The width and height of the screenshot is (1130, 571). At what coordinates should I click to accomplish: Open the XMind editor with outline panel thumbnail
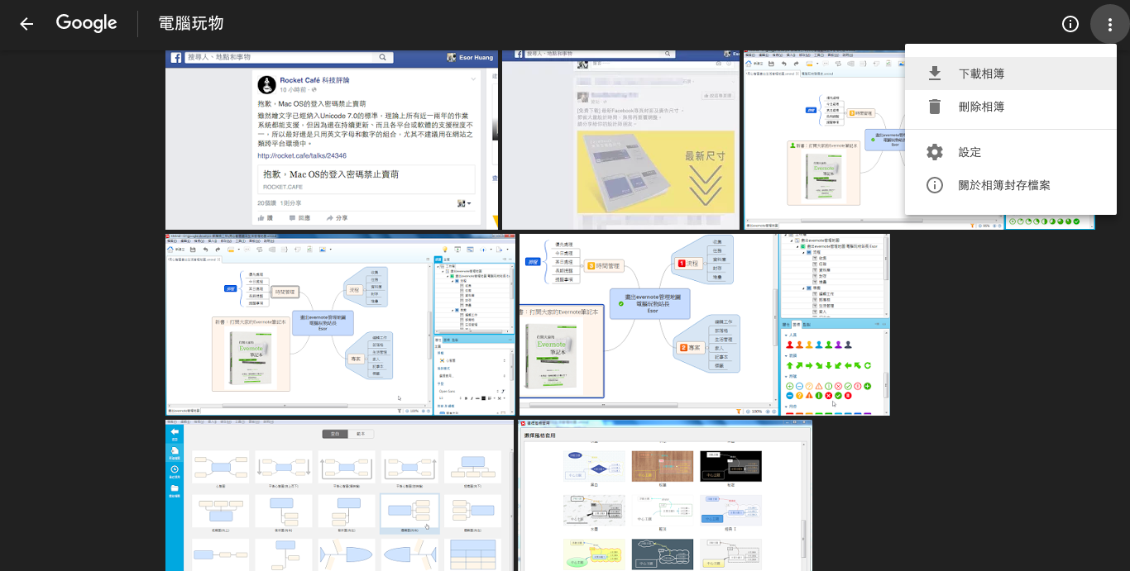pos(341,324)
